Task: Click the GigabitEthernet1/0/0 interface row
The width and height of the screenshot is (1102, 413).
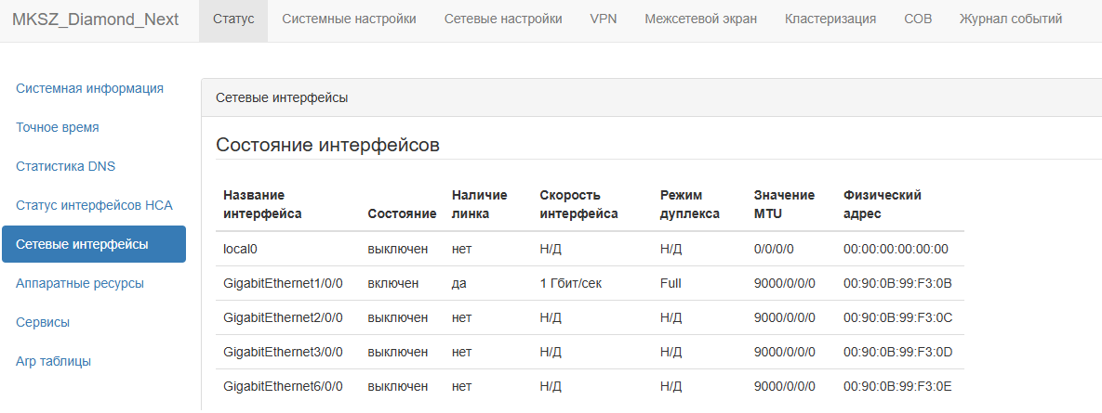Action: click(x=590, y=283)
